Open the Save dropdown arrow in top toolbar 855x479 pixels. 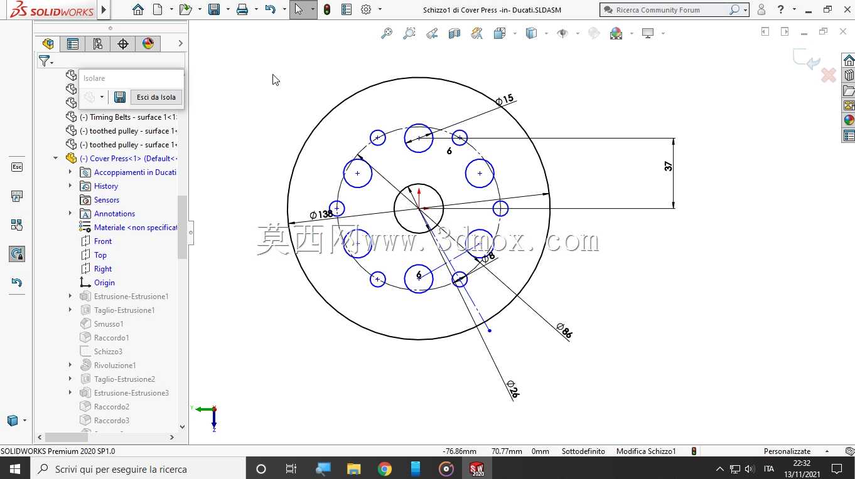pyautogui.click(x=228, y=9)
